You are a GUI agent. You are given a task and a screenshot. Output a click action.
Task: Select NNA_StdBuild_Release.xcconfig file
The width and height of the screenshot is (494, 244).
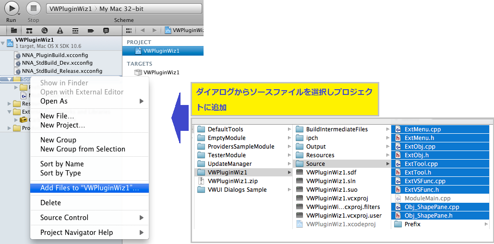pos(62,71)
